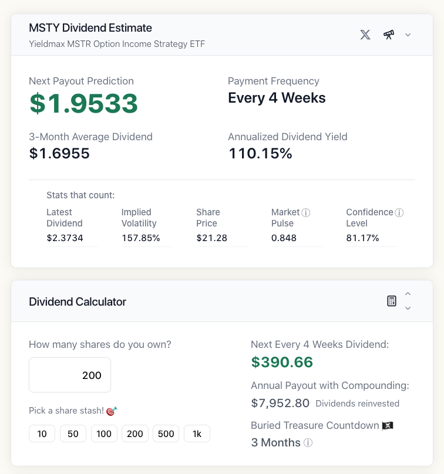The width and height of the screenshot is (444, 474).
Task: Click the 0.848 market pulse value
Action: pyautogui.click(x=284, y=238)
